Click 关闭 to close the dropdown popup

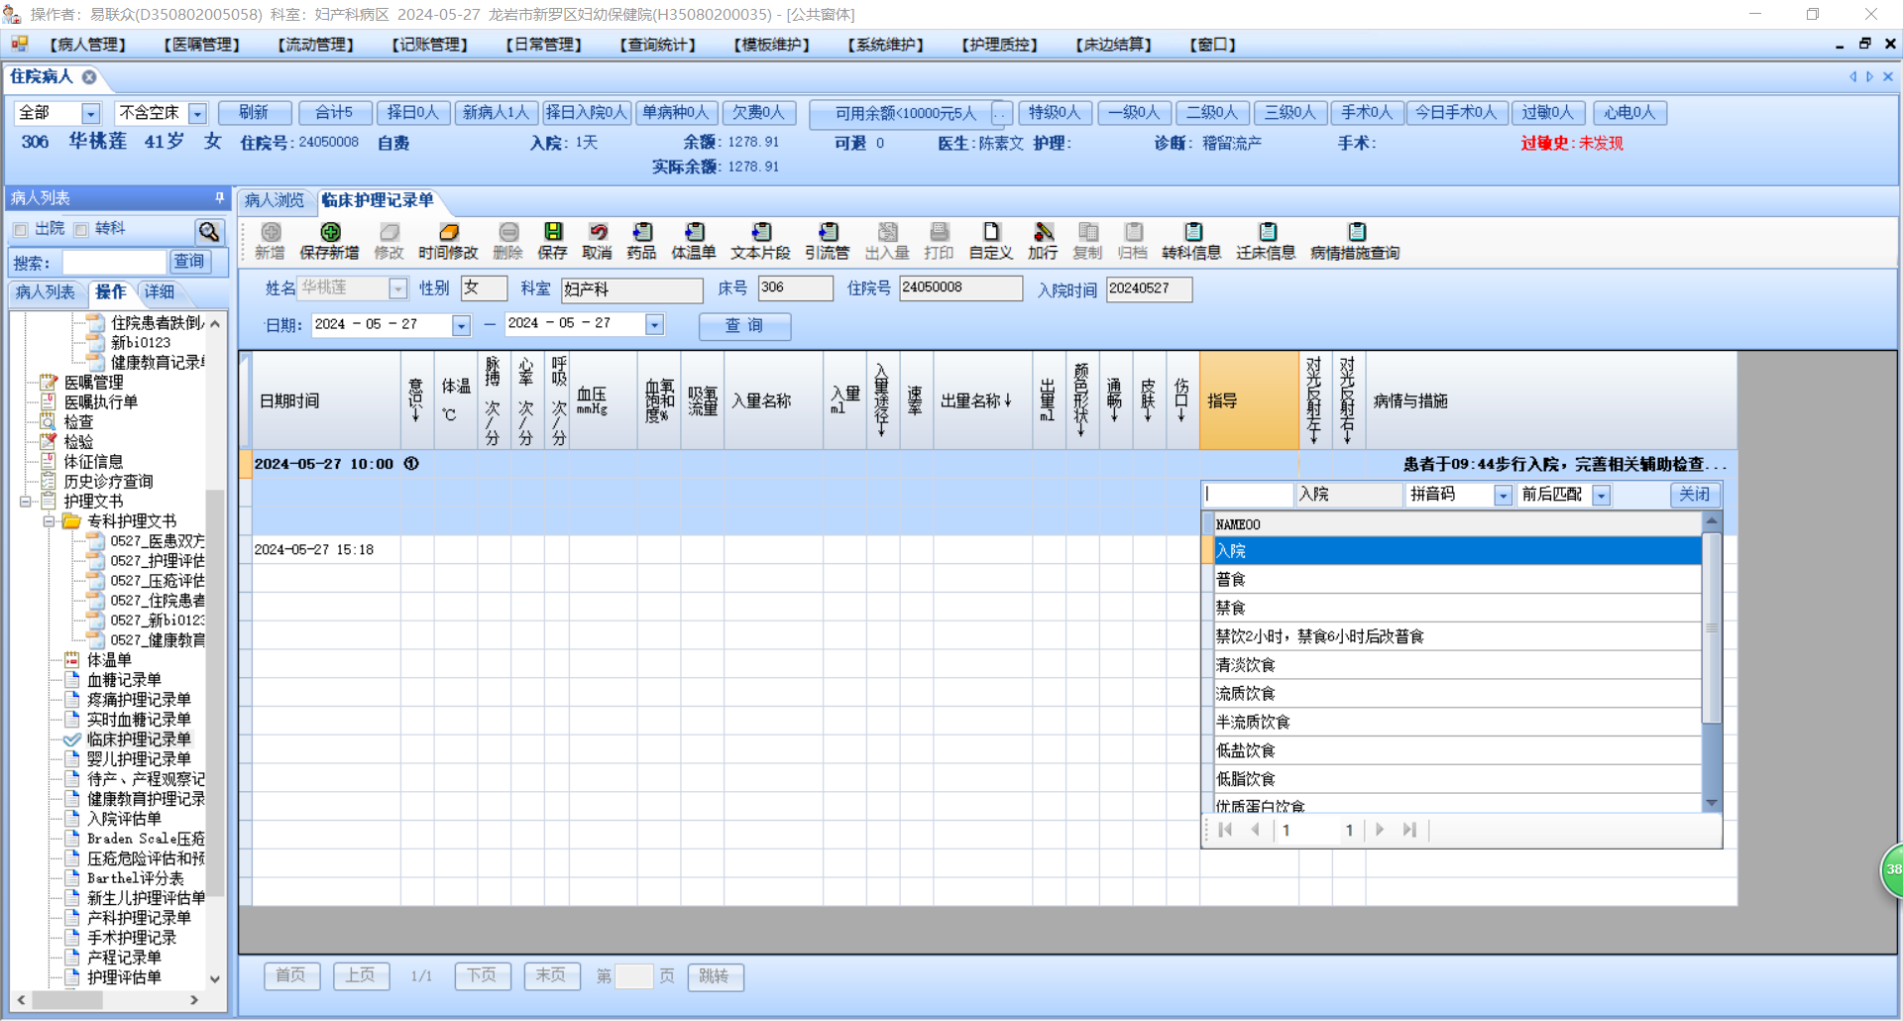(x=1695, y=495)
